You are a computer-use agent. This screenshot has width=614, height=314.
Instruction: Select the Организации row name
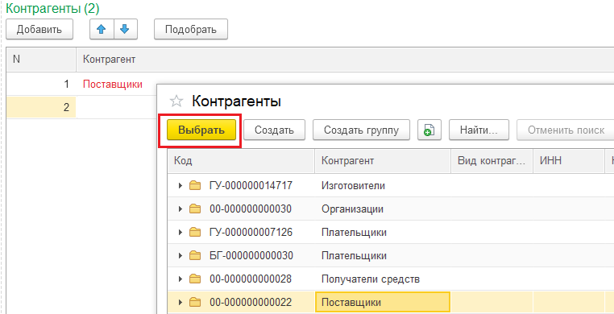click(x=352, y=209)
